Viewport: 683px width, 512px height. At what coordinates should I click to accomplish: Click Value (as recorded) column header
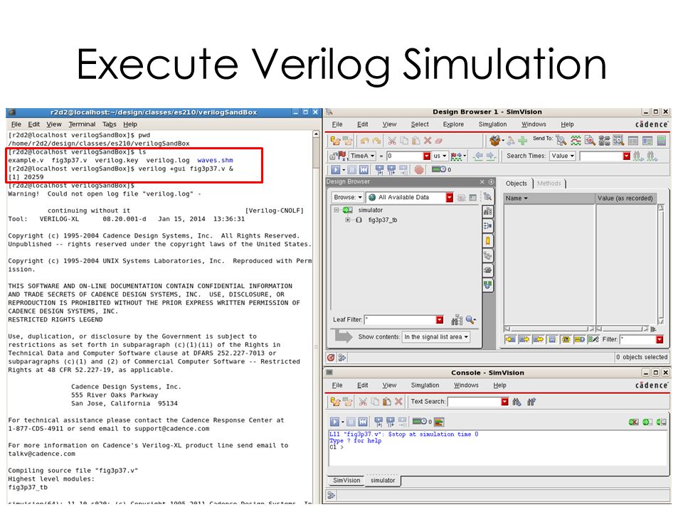coord(626,198)
